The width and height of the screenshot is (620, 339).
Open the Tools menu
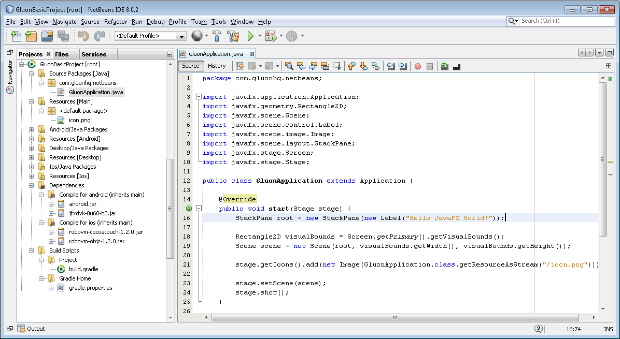(219, 22)
